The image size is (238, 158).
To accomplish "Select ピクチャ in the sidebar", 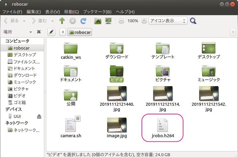I will (22, 89).
